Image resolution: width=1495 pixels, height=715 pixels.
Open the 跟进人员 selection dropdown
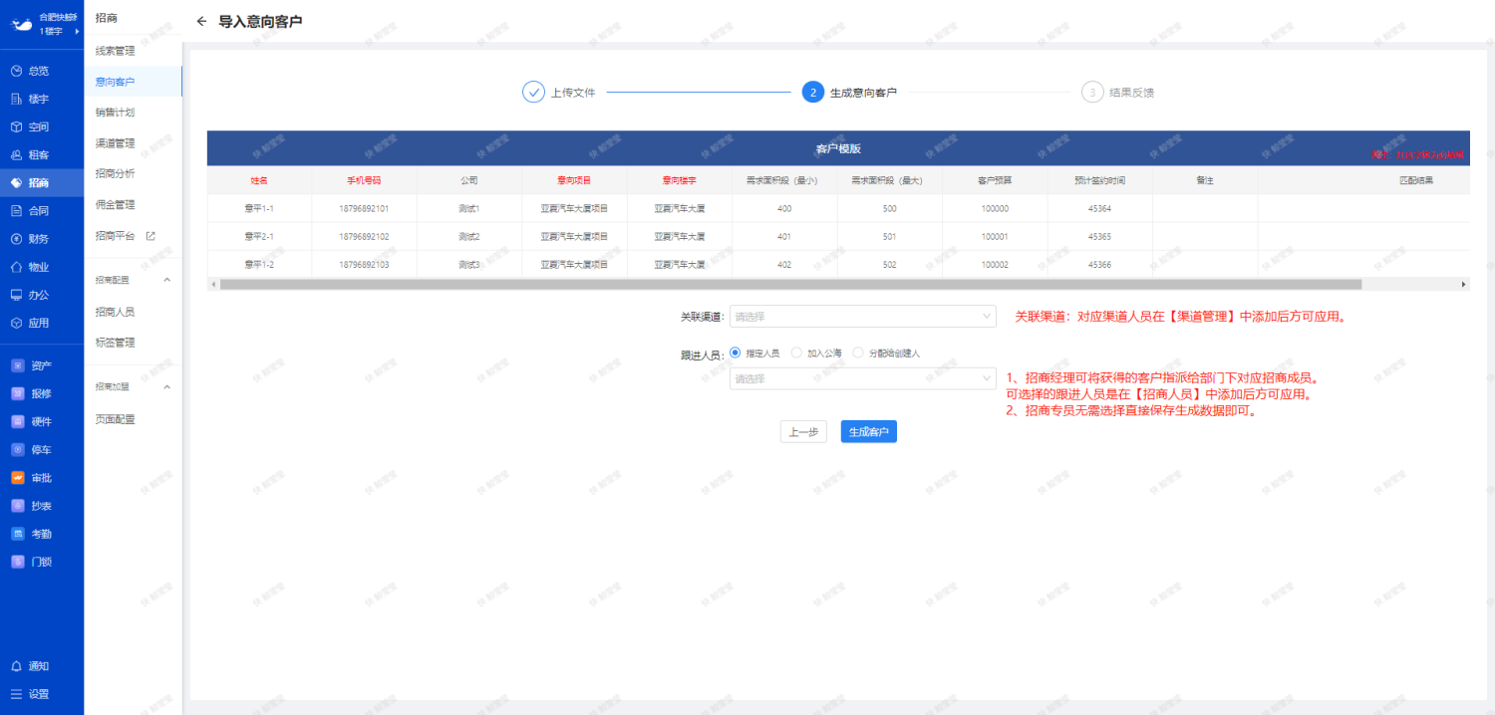click(862, 378)
